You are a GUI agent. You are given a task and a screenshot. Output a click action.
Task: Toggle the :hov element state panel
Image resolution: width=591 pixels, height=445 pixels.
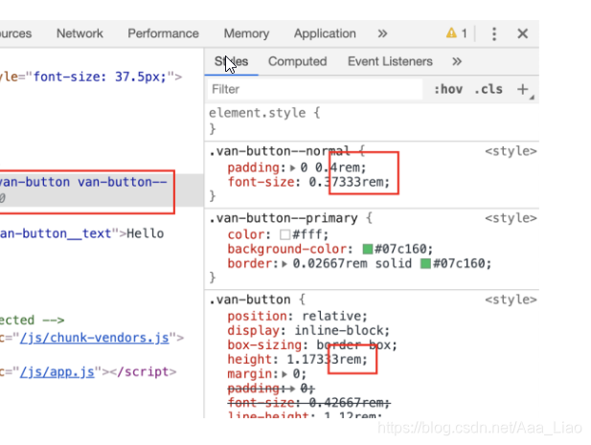point(447,89)
